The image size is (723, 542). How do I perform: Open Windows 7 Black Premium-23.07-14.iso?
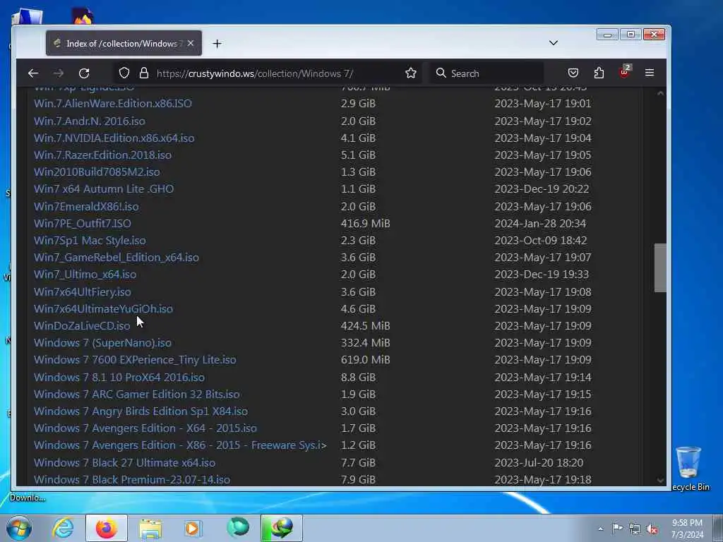[132, 479]
